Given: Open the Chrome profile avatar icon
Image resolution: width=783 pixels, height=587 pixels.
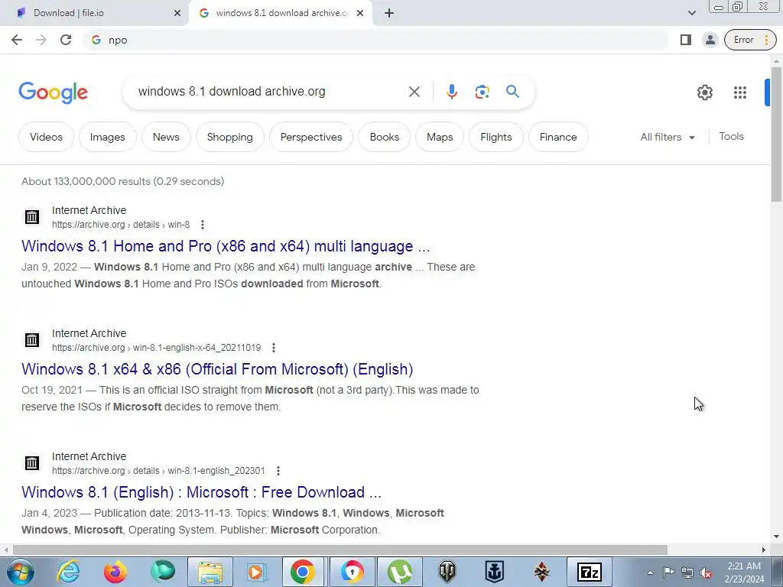Looking at the screenshot, I should click(x=710, y=40).
